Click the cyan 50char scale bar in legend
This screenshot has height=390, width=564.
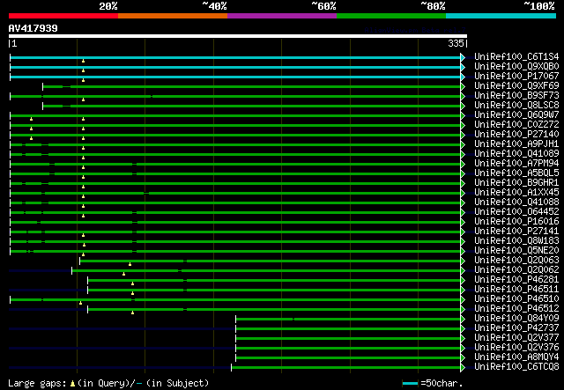[409, 384]
